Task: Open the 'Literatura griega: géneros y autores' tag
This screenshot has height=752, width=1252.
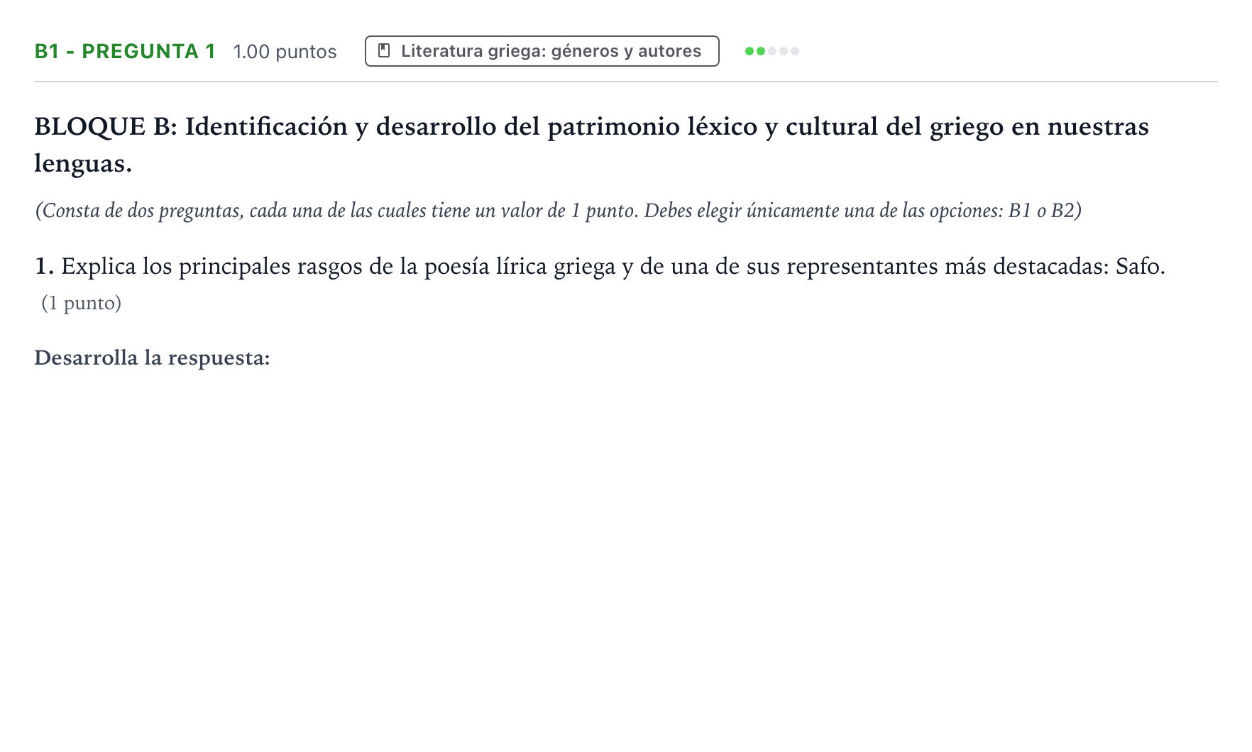Action: click(542, 51)
